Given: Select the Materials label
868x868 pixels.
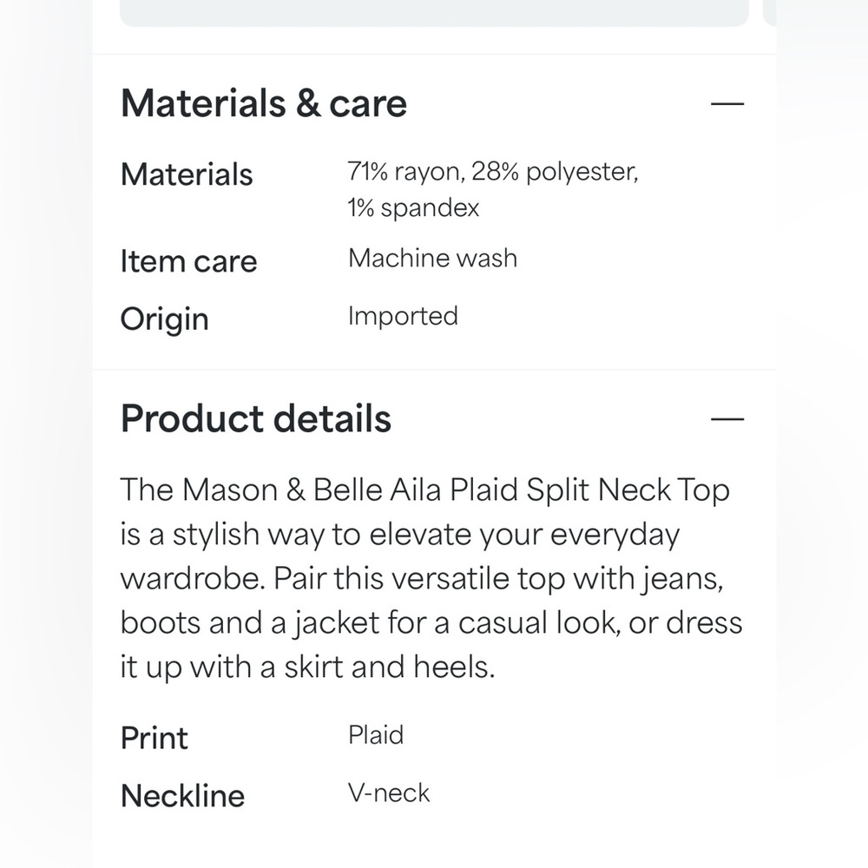Looking at the screenshot, I should point(187,174).
